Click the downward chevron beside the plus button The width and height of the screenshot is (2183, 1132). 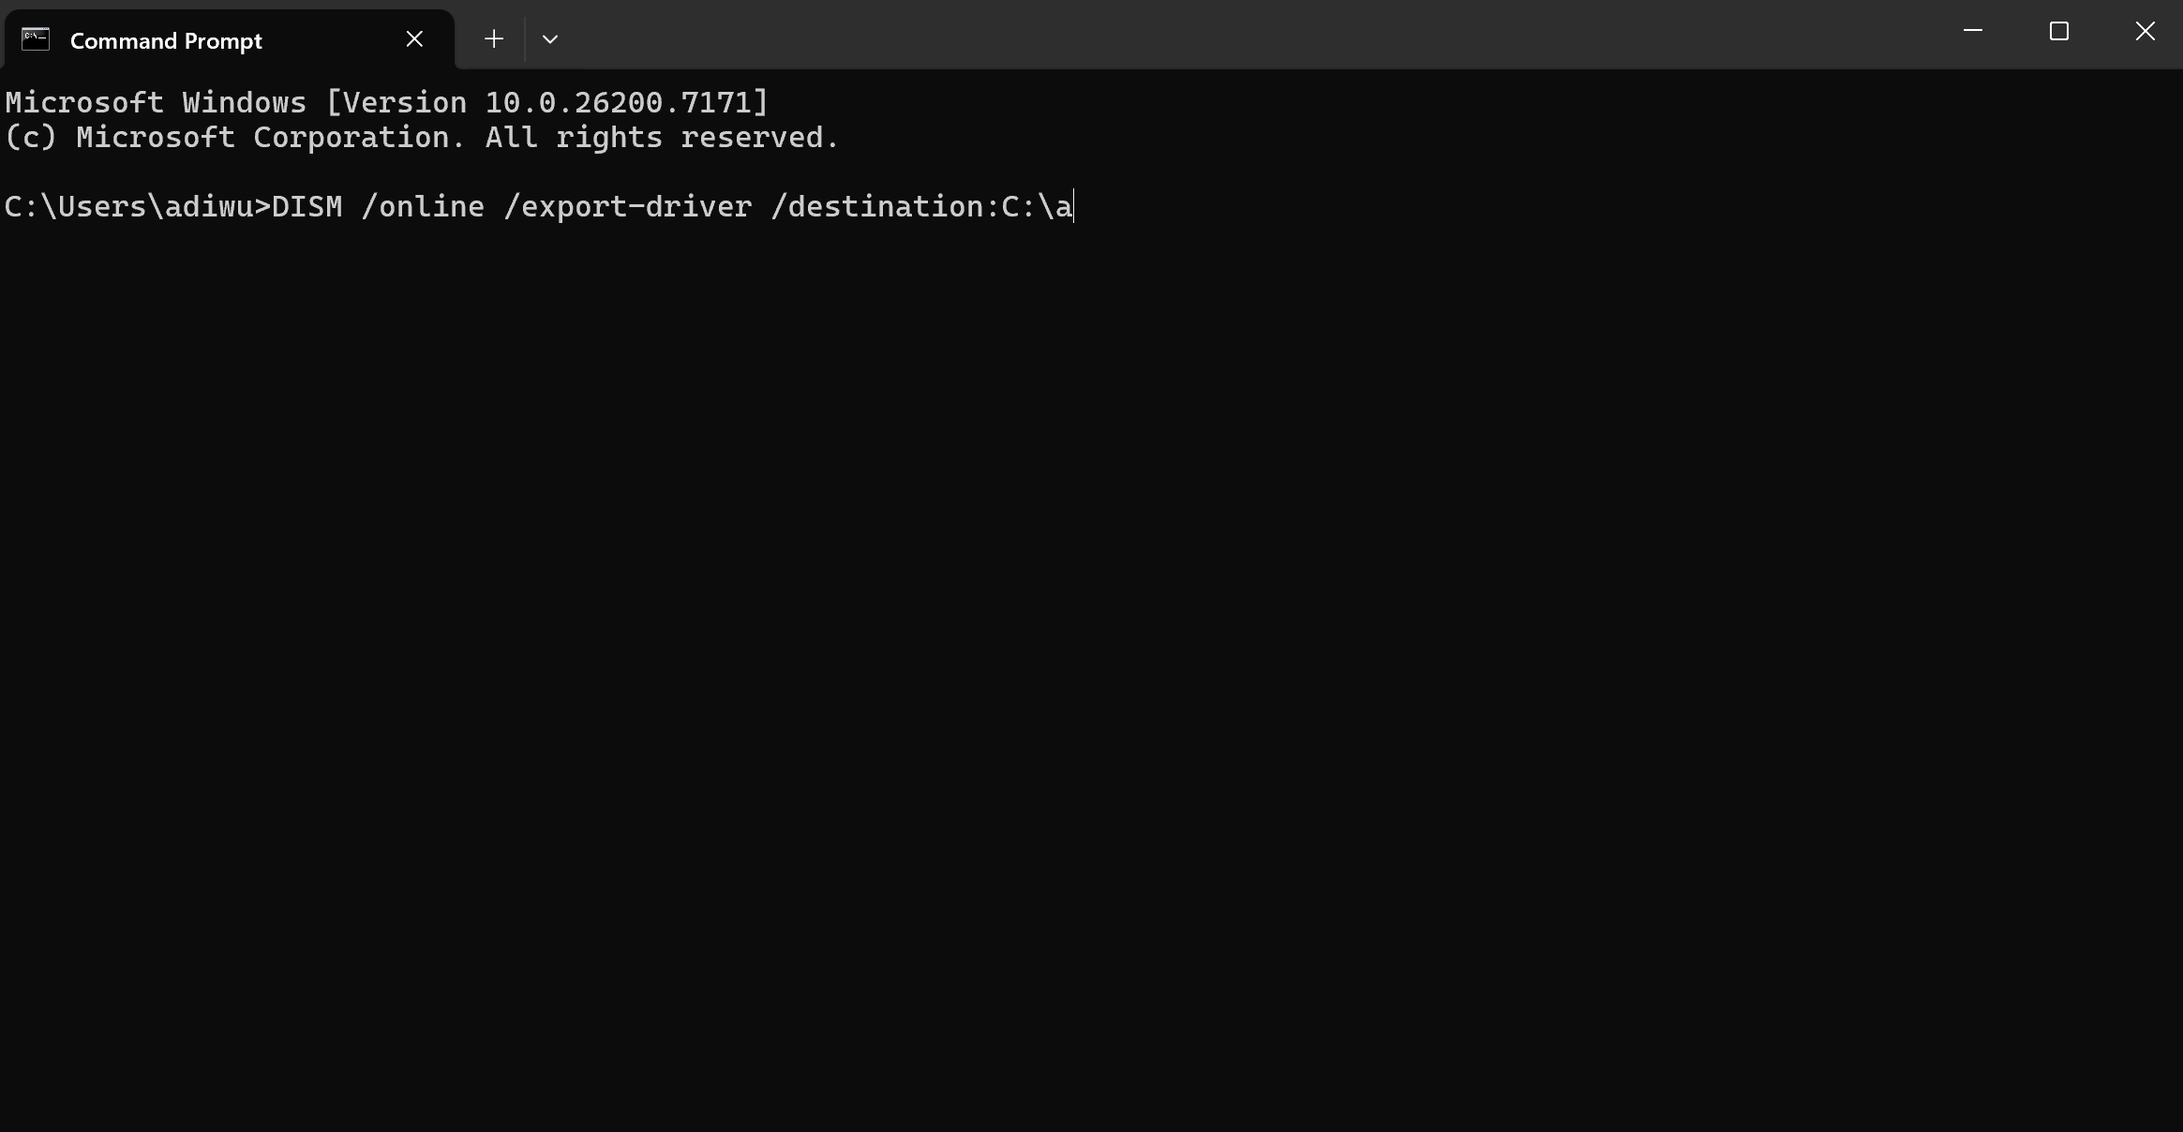550,38
